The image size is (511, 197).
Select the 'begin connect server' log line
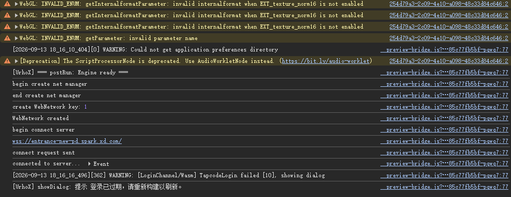click(x=44, y=129)
